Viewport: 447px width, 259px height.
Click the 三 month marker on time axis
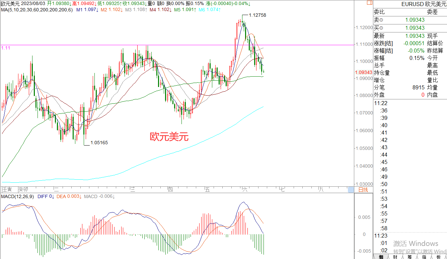133,190
